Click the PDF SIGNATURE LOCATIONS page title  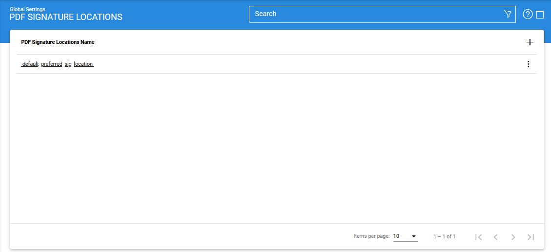(66, 17)
